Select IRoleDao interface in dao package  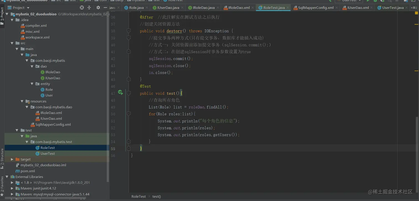pos(50,72)
